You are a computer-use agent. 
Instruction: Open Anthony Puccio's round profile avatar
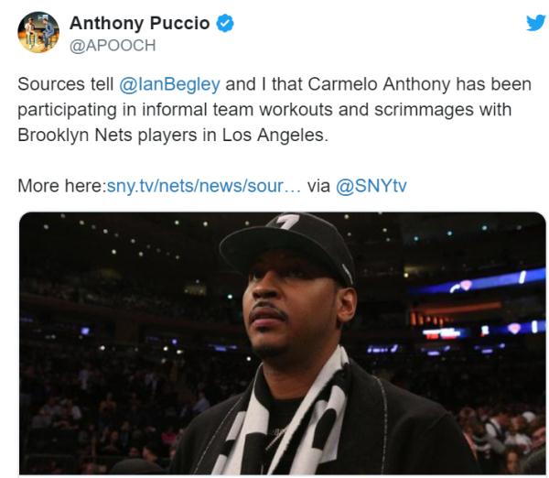click(x=38, y=32)
